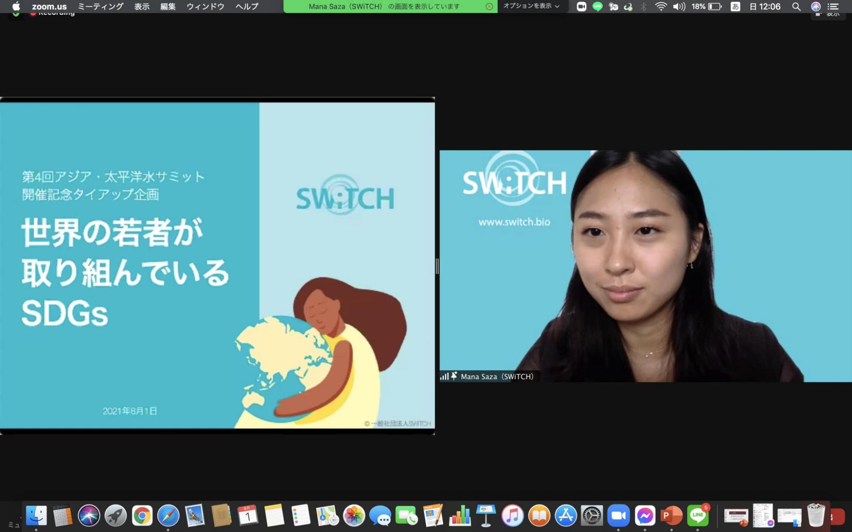Open the Wi-Fi status menu
This screenshot has height=532, width=852.
[660, 6]
